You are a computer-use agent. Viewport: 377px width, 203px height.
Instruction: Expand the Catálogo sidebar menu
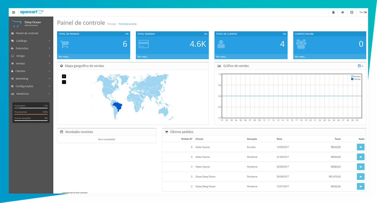tap(31, 41)
